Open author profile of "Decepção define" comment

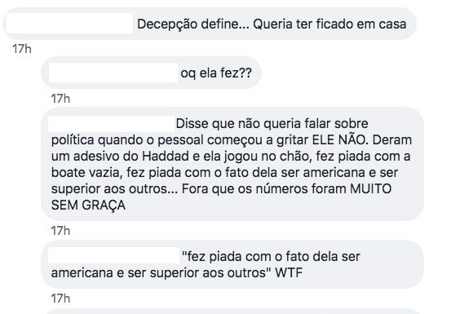(x=69, y=23)
